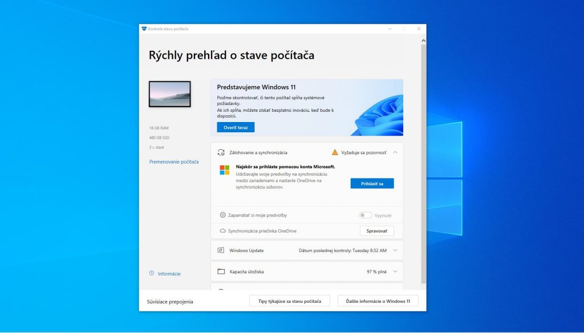Click the orange warning triangle icon
The image size is (584, 333).
pyautogui.click(x=335, y=152)
